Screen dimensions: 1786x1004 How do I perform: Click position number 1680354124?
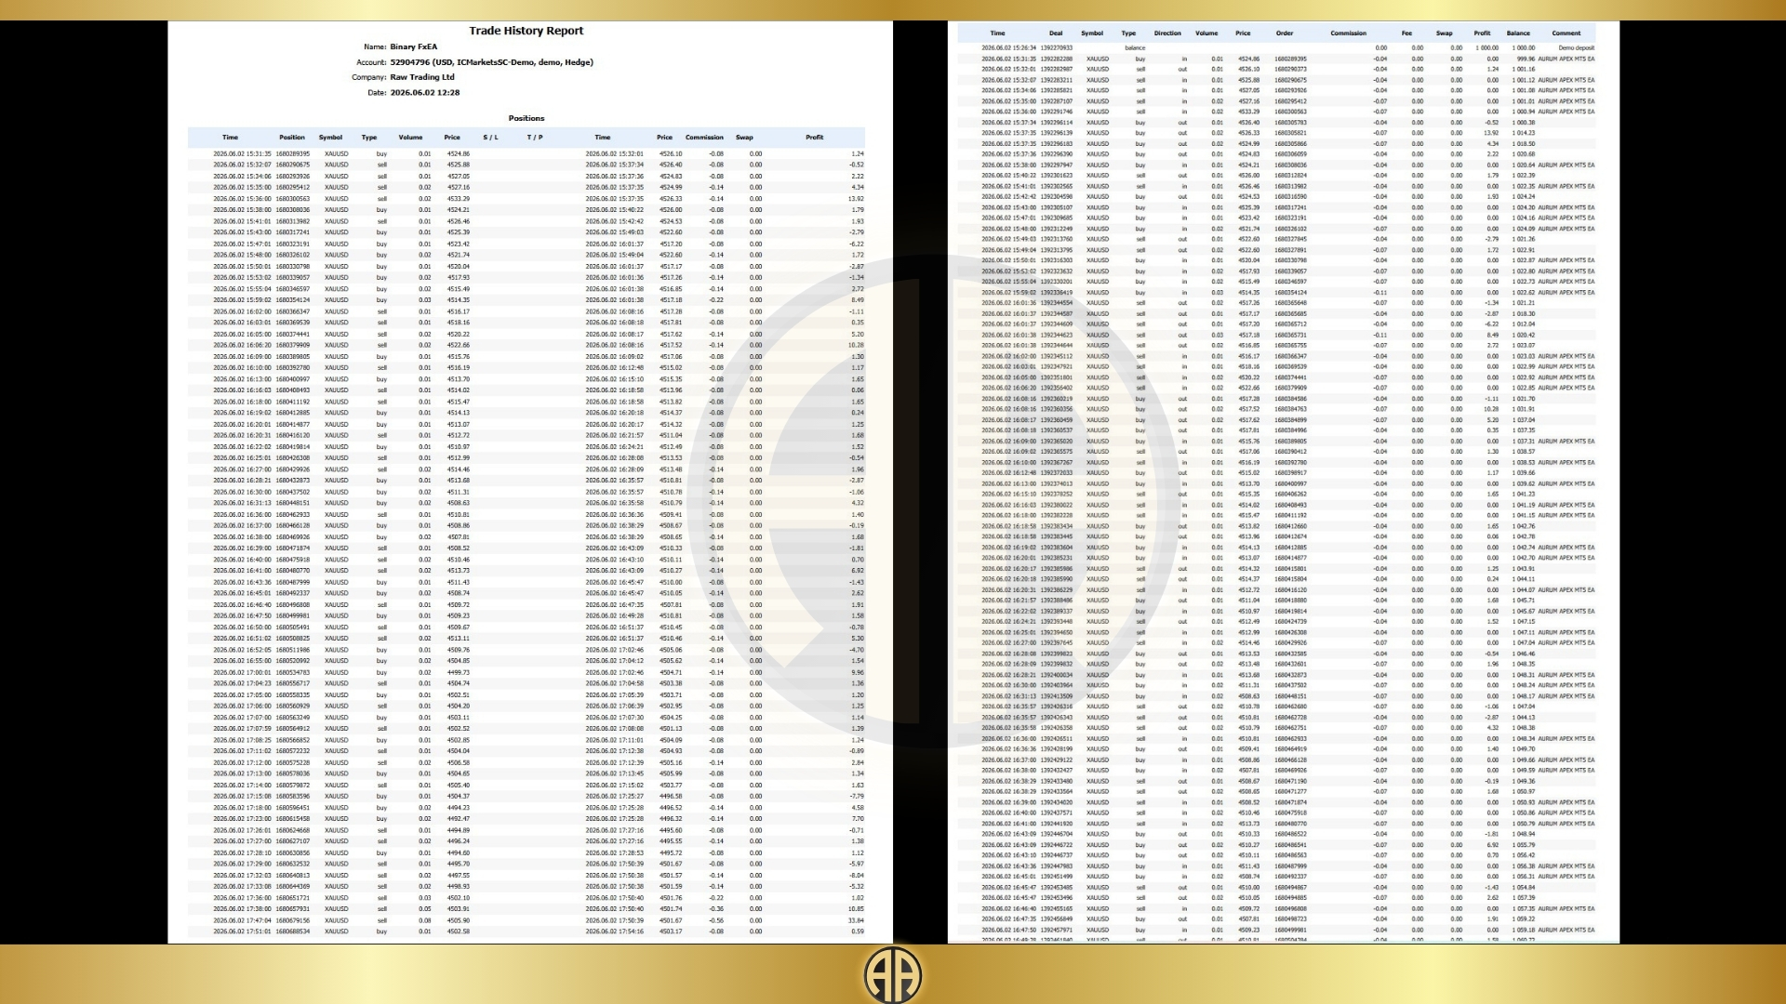pyautogui.click(x=292, y=300)
